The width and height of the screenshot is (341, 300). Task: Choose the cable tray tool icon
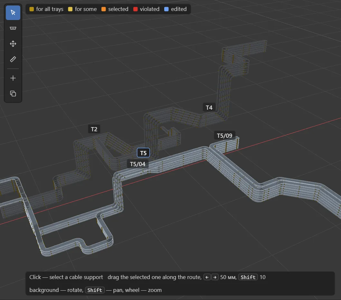tap(13, 28)
